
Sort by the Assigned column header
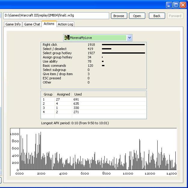(x=63, y=94)
